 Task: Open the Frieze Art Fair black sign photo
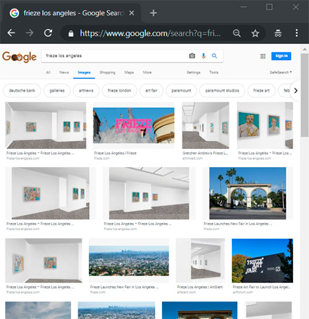[262, 260]
